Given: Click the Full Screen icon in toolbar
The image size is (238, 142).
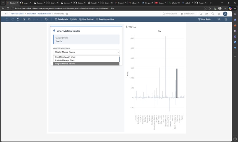Looking at the screenshot, I should click(x=226, y=19).
